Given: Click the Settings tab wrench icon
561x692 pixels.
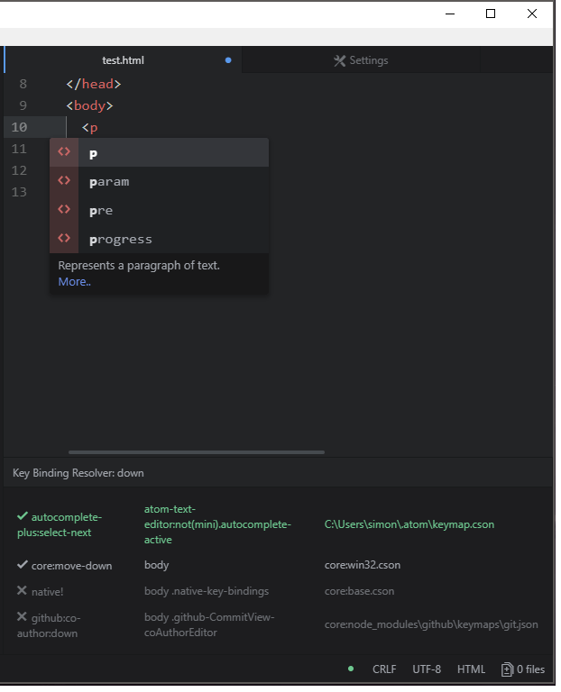Looking at the screenshot, I should pyautogui.click(x=339, y=60).
